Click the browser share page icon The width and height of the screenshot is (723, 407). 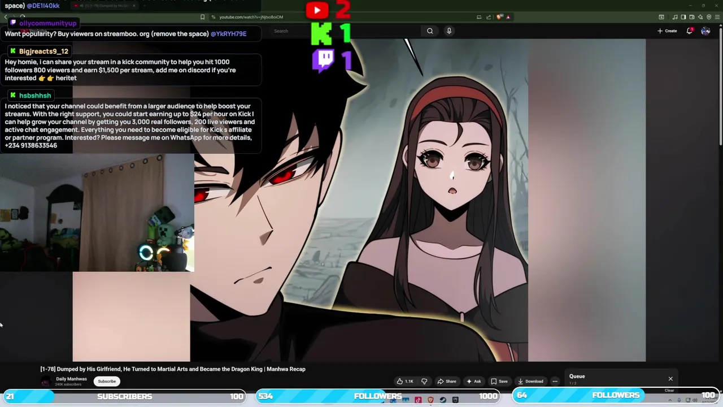pyautogui.click(x=489, y=17)
